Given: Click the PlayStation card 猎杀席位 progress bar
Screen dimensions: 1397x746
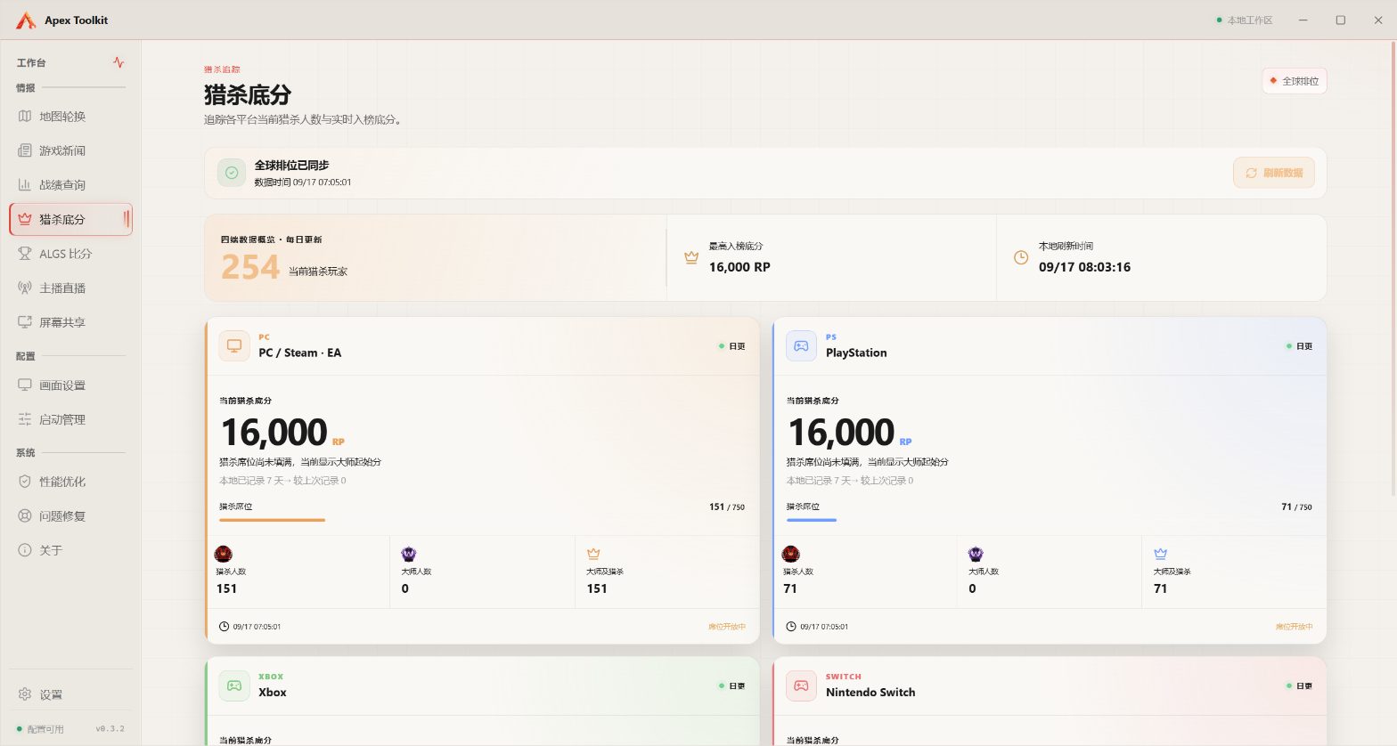Looking at the screenshot, I should [x=1049, y=520].
